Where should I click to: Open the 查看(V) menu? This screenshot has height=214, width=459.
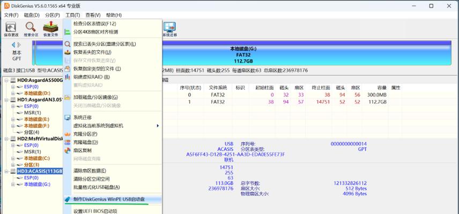click(x=93, y=15)
